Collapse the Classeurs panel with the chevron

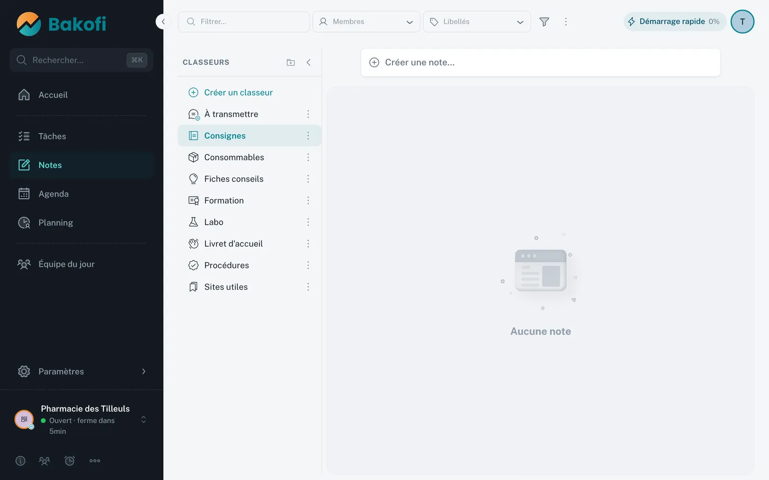[309, 62]
